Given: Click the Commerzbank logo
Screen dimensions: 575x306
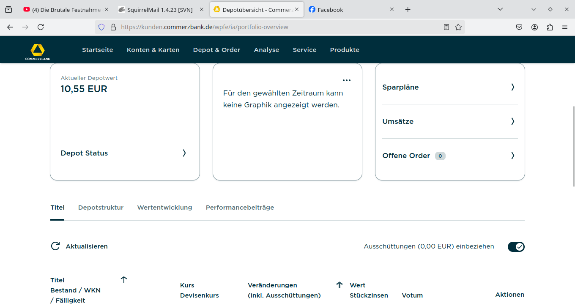Looking at the screenshot, I should click(x=37, y=51).
